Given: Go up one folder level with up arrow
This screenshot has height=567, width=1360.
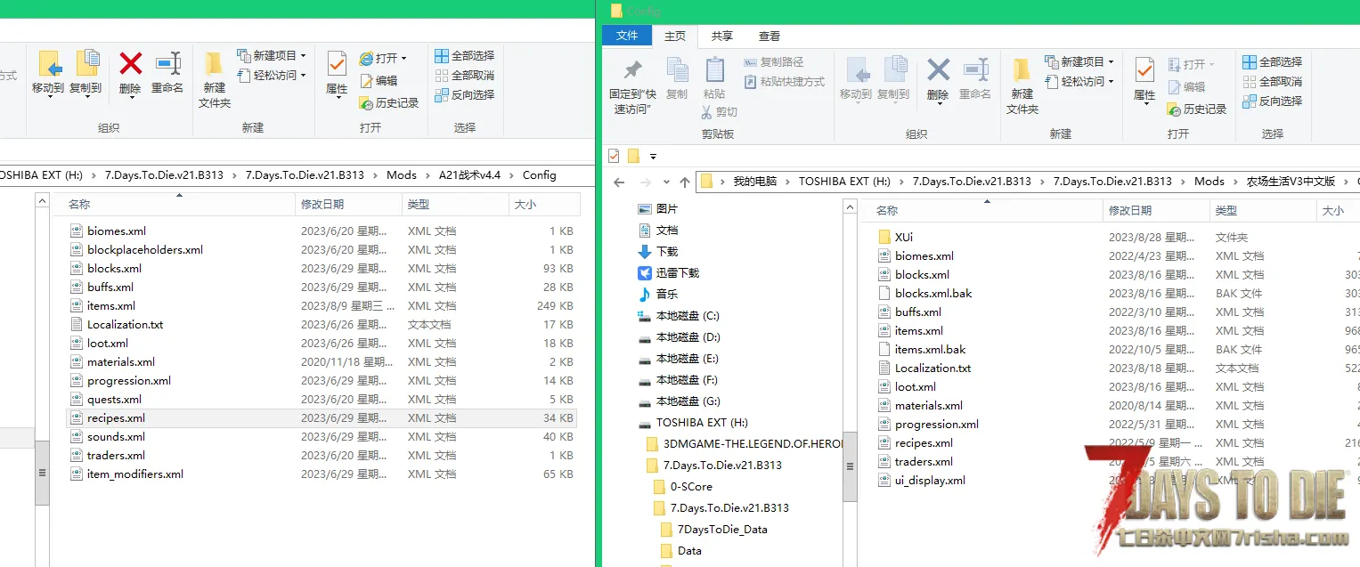Looking at the screenshot, I should [684, 182].
